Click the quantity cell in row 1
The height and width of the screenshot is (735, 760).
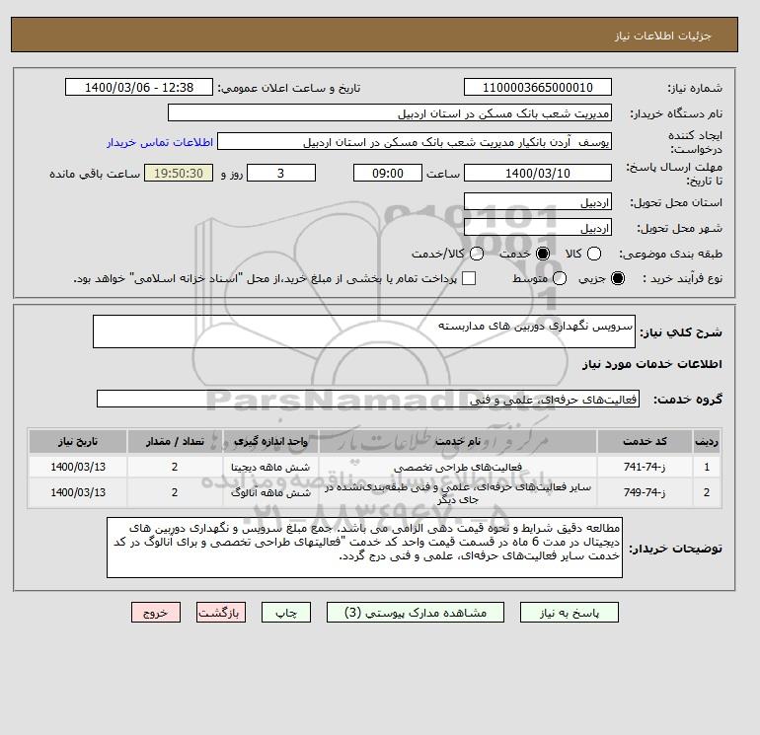pyautogui.click(x=175, y=467)
